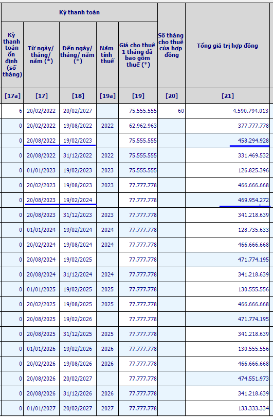Click the underlined total value 458.294.928
The height and width of the screenshot is (417, 273).
coord(227,141)
